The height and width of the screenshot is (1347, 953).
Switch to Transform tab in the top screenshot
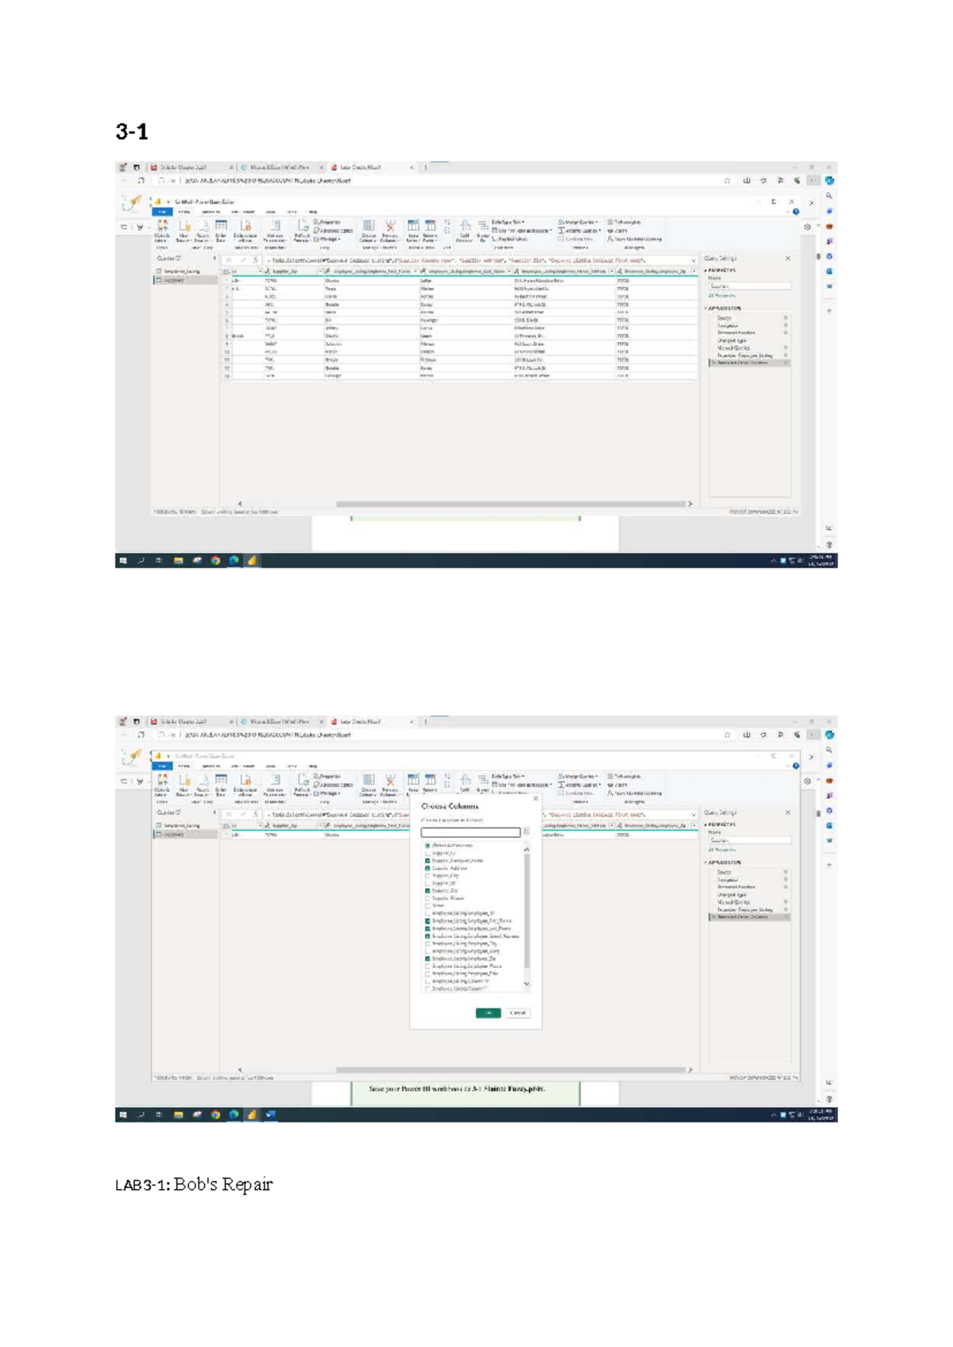point(210,212)
